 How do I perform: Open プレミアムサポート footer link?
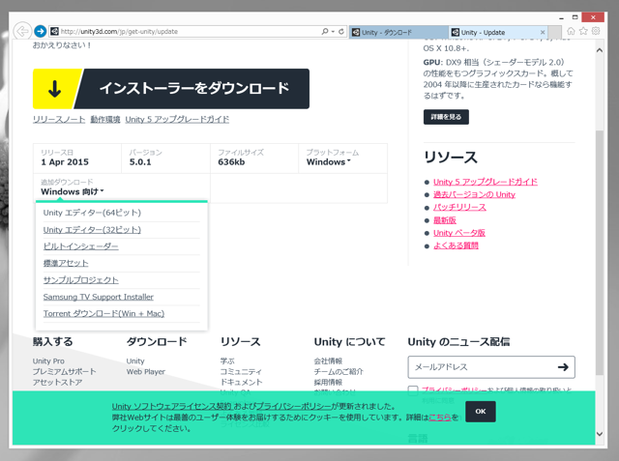point(65,372)
